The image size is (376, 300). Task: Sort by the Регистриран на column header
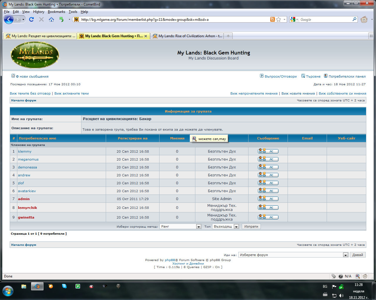coord(132,138)
